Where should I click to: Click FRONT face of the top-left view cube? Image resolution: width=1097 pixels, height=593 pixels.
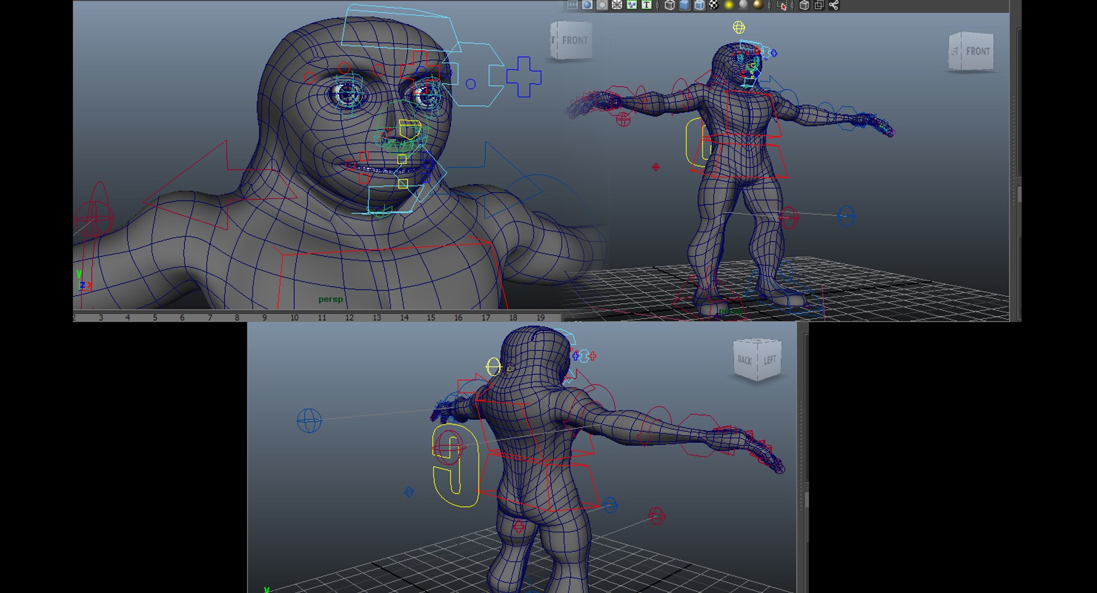pyautogui.click(x=574, y=41)
